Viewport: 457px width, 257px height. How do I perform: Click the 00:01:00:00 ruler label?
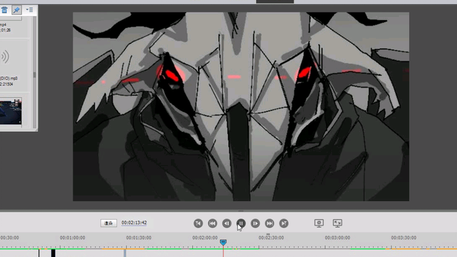pos(72,238)
